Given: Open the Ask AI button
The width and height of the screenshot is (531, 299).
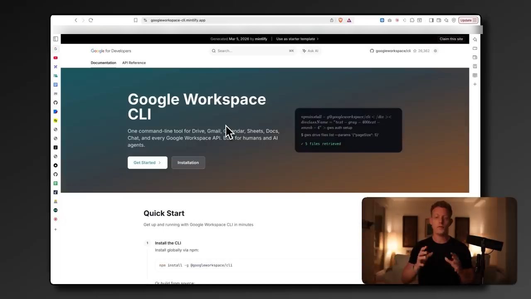Looking at the screenshot, I should click(310, 51).
